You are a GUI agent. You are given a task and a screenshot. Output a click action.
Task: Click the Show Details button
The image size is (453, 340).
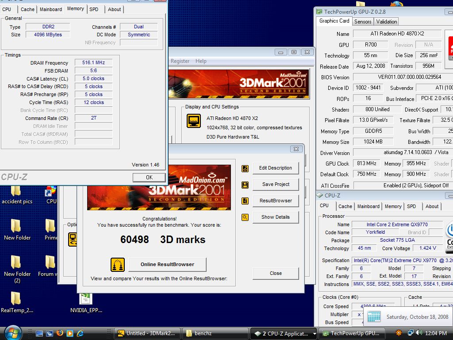pos(275,217)
